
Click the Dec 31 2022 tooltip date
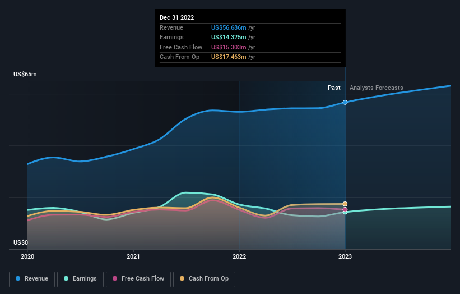pyautogui.click(x=176, y=17)
